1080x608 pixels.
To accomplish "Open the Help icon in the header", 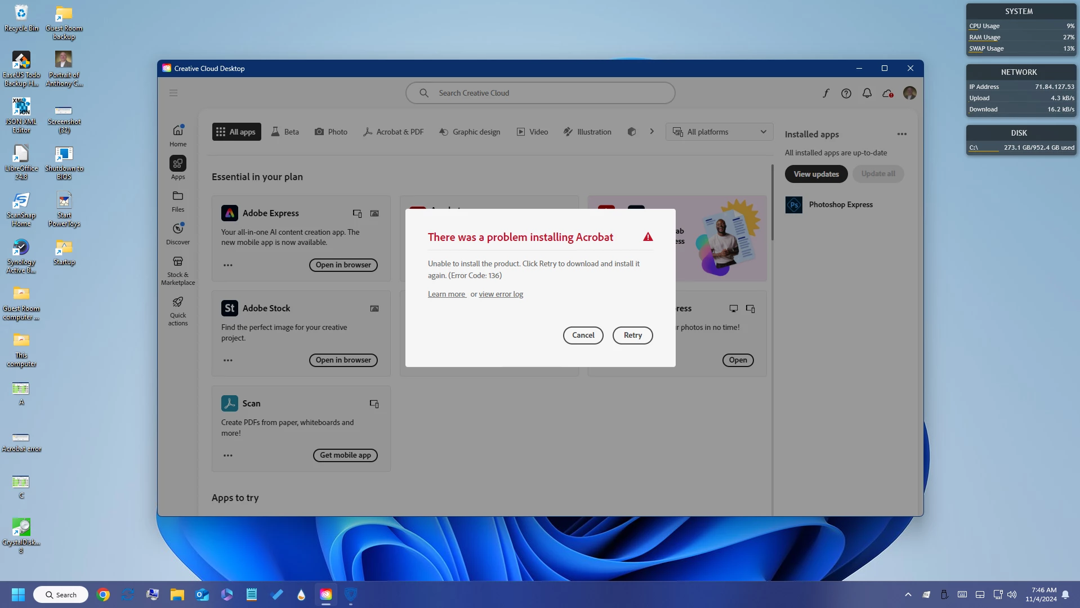I will pos(846,93).
